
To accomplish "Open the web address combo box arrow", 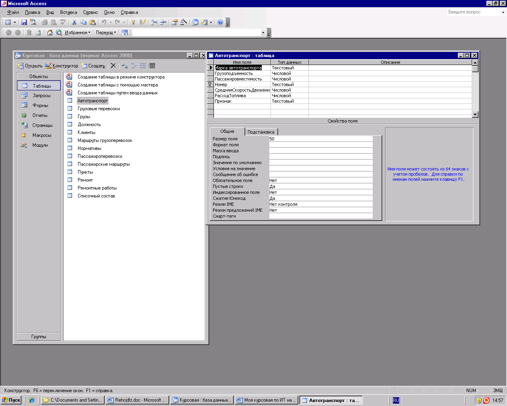I will 263,33.
